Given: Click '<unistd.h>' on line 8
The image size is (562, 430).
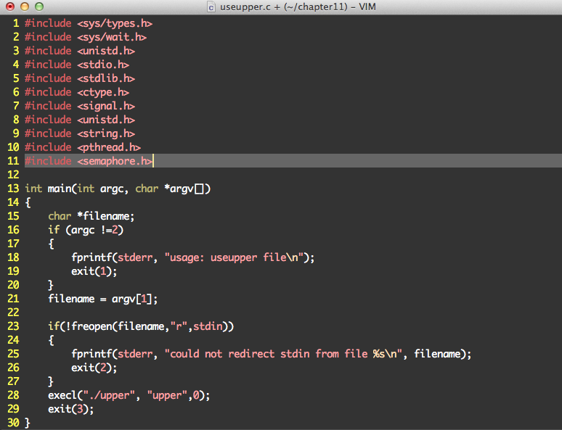Looking at the screenshot, I should click(x=106, y=120).
